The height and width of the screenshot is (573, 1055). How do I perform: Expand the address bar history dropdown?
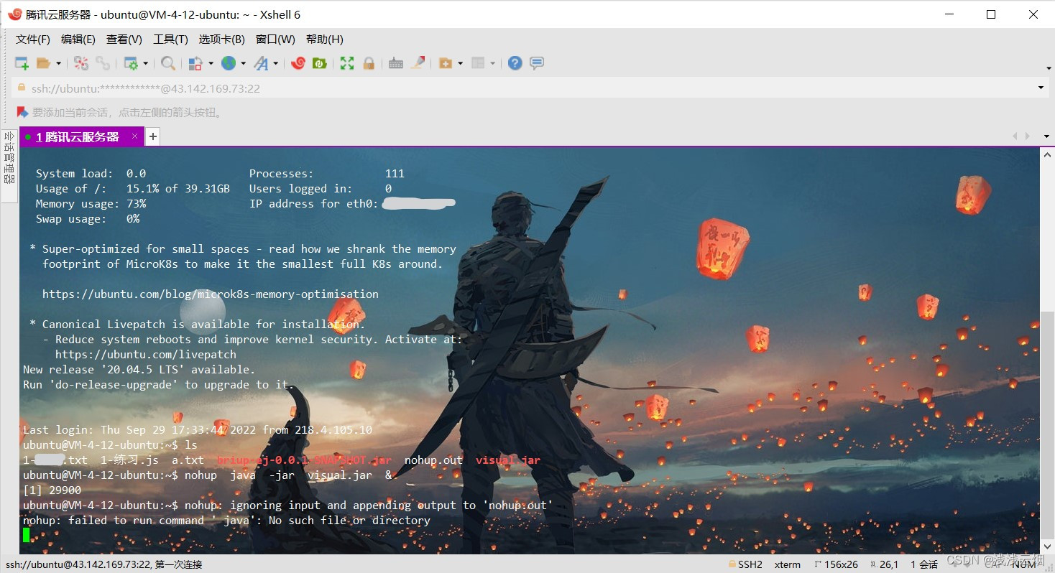[1041, 88]
